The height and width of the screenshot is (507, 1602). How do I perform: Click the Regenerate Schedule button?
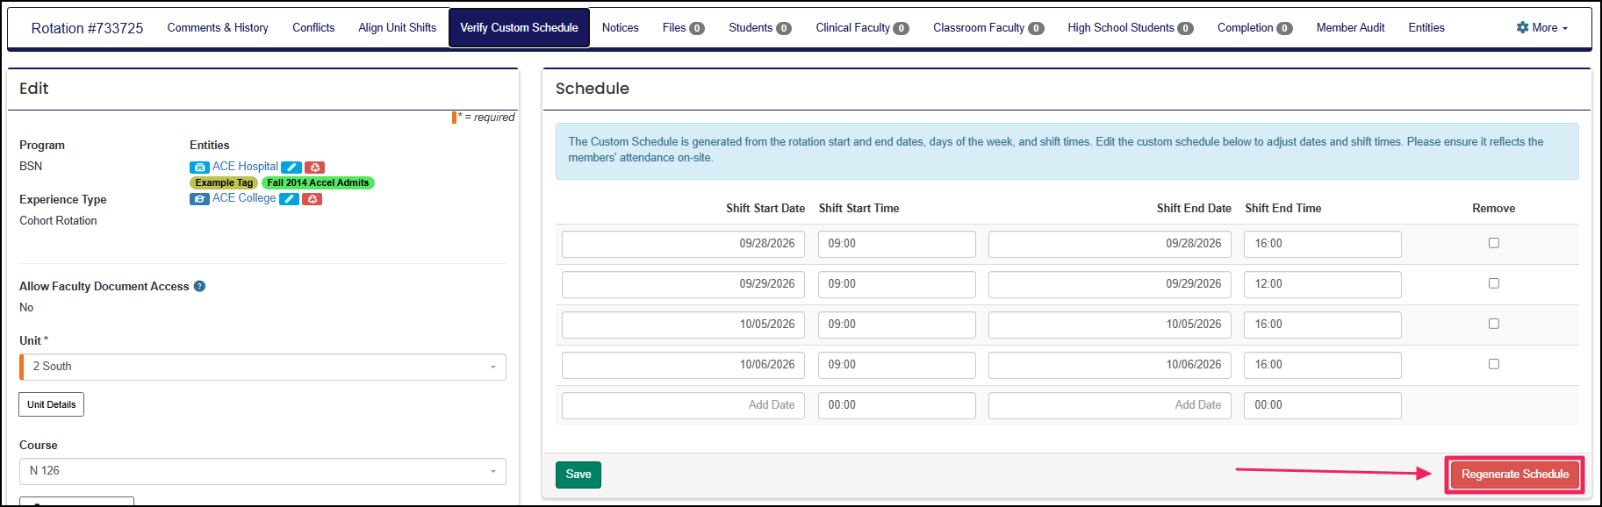[1514, 475]
